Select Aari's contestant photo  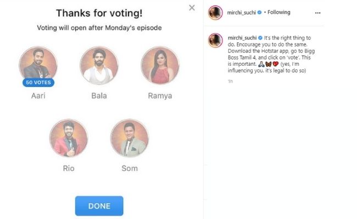pyautogui.click(x=37, y=65)
